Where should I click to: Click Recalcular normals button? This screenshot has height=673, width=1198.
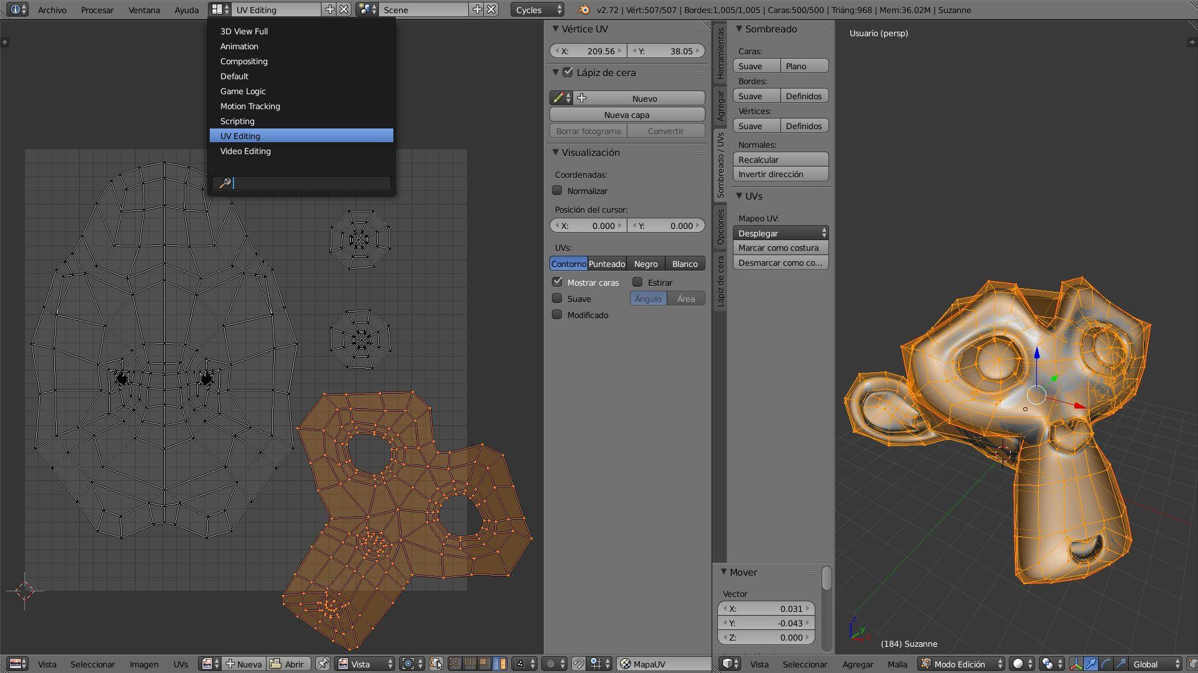coord(780,159)
